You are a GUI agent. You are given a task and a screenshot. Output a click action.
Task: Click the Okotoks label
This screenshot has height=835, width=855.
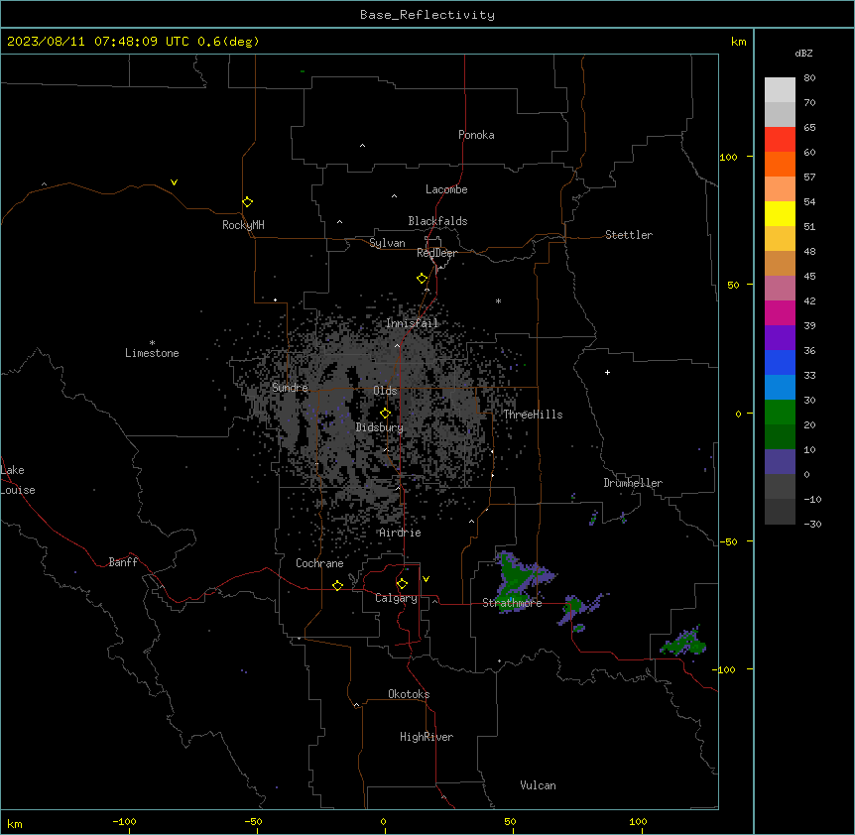click(409, 694)
